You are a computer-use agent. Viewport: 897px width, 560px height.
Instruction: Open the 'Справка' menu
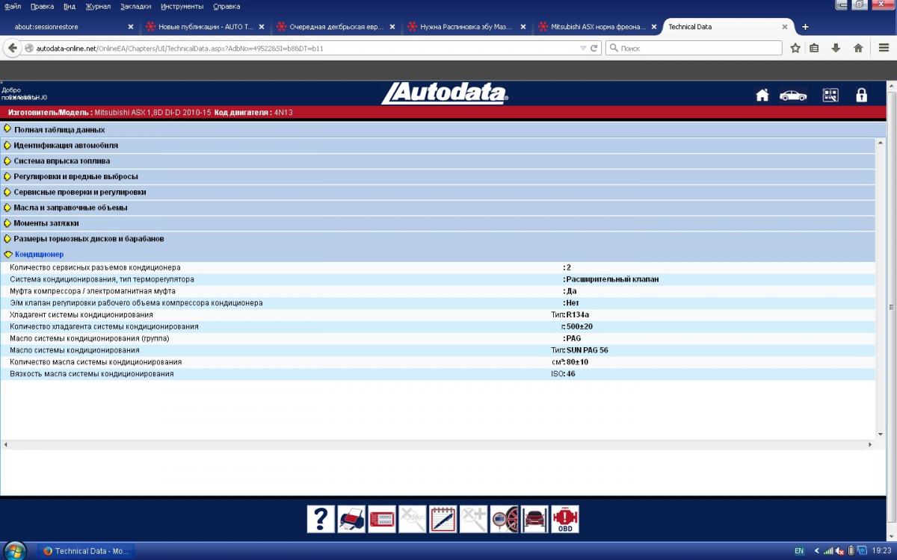[x=226, y=6]
